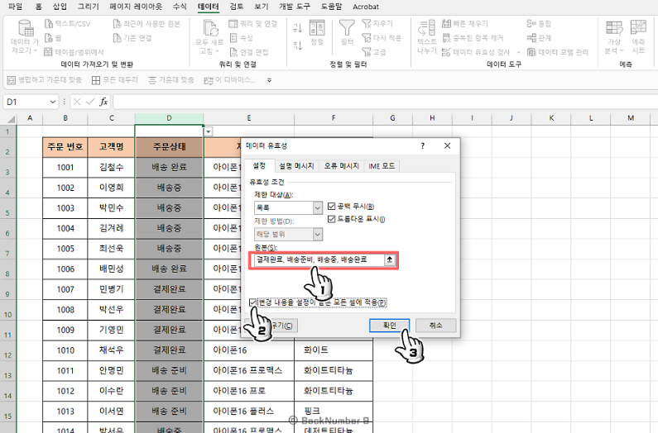Viewport: 658px width, 433px height.
Task: Switch to the Error Alert (오류 메시지) tab
Action: pyautogui.click(x=341, y=166)
